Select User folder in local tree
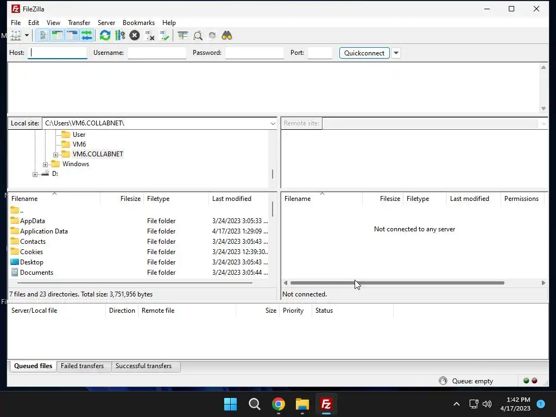This screenshot has width=556, height=417. coord(79,135)
